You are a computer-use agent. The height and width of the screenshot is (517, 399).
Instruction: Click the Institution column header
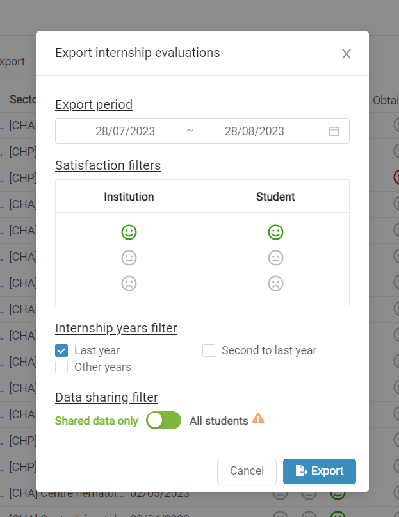129,197
